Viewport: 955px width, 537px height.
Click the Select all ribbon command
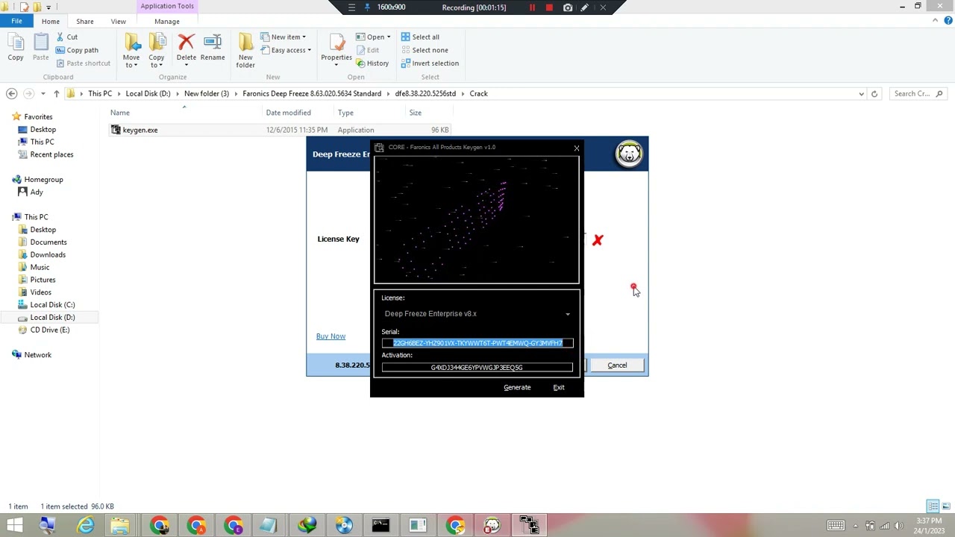click(420, 37)
